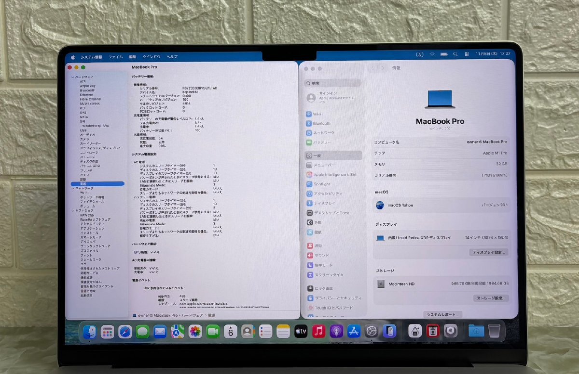Open the システム情報 menu
Viewport: 579px width, 374px height.
point(91,57)
